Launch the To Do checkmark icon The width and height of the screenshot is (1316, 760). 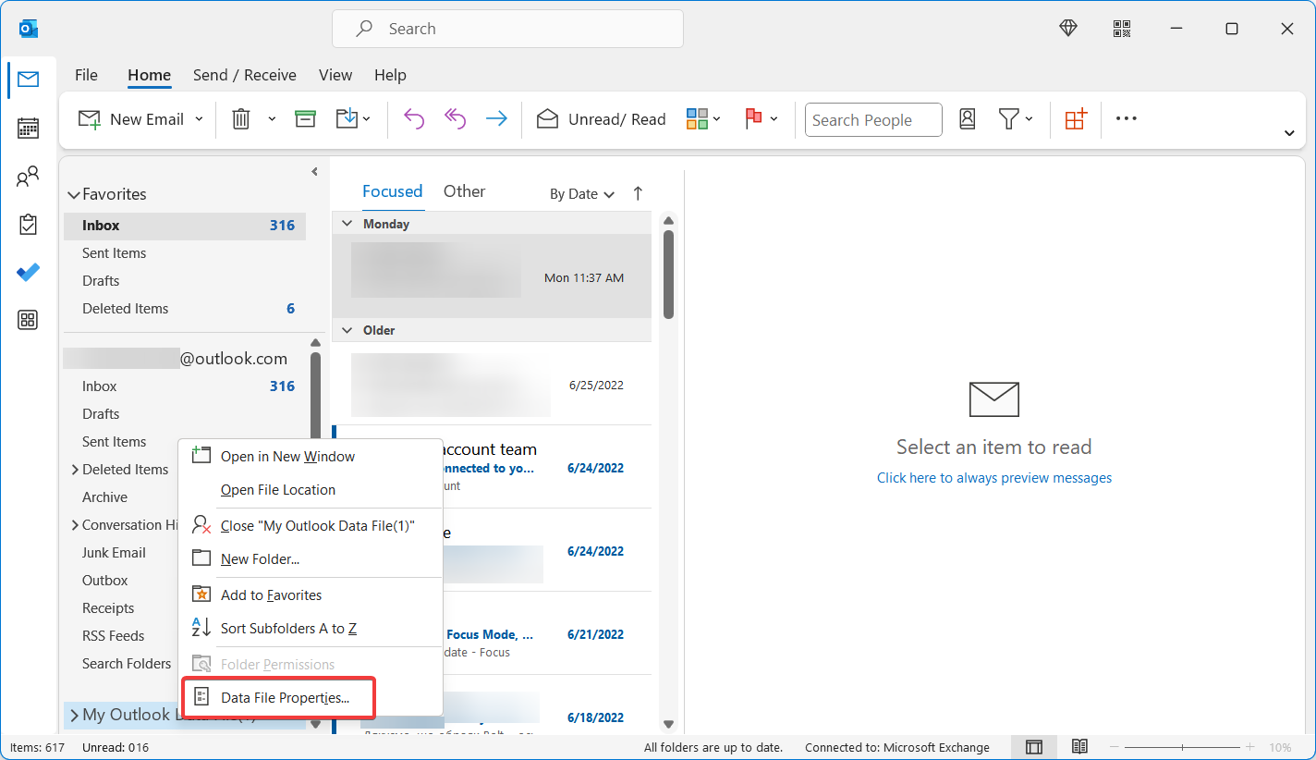pyautogui.click(x=28, y=272)
